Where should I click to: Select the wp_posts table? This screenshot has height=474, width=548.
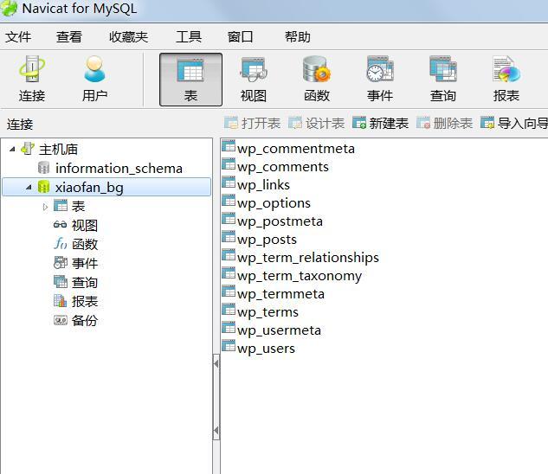tap(267, 240)
